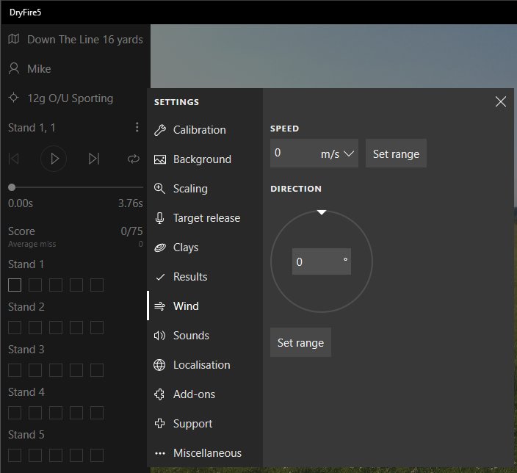Check the first Stand 2 score box

tap(15, 328)
